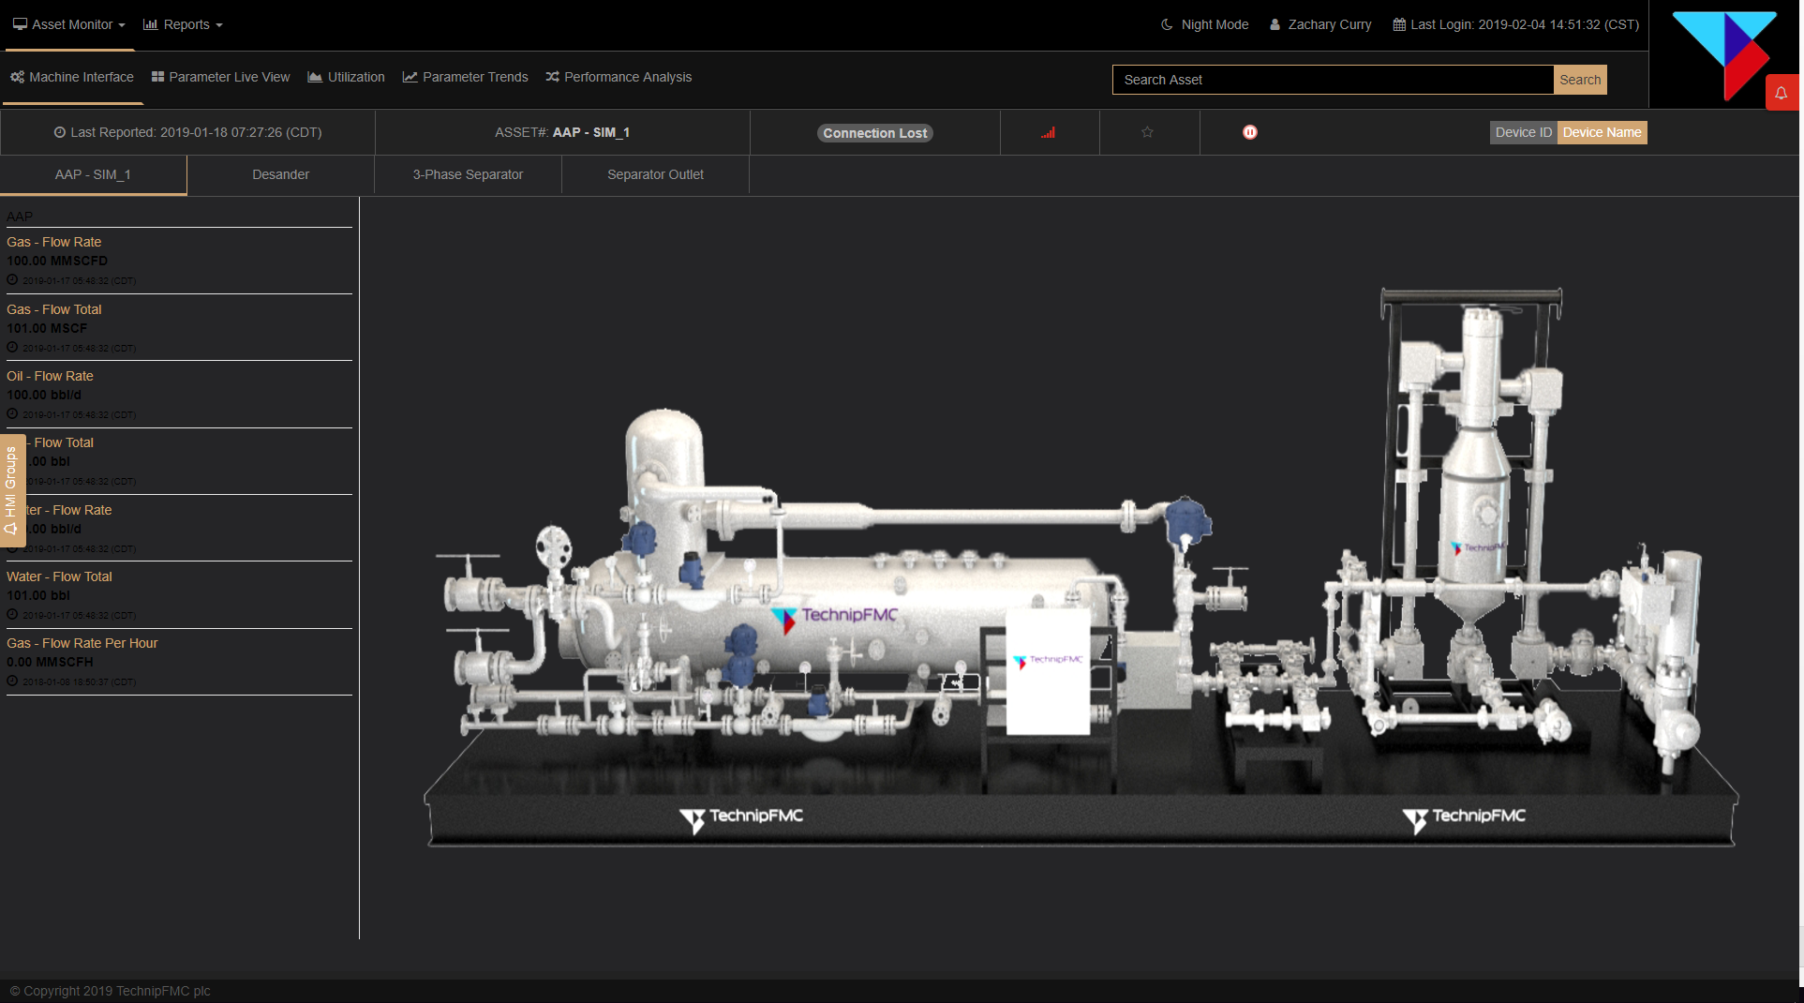Select the Water - Flow Total parameter
1804x1003 pixels.
coord(60,576)
